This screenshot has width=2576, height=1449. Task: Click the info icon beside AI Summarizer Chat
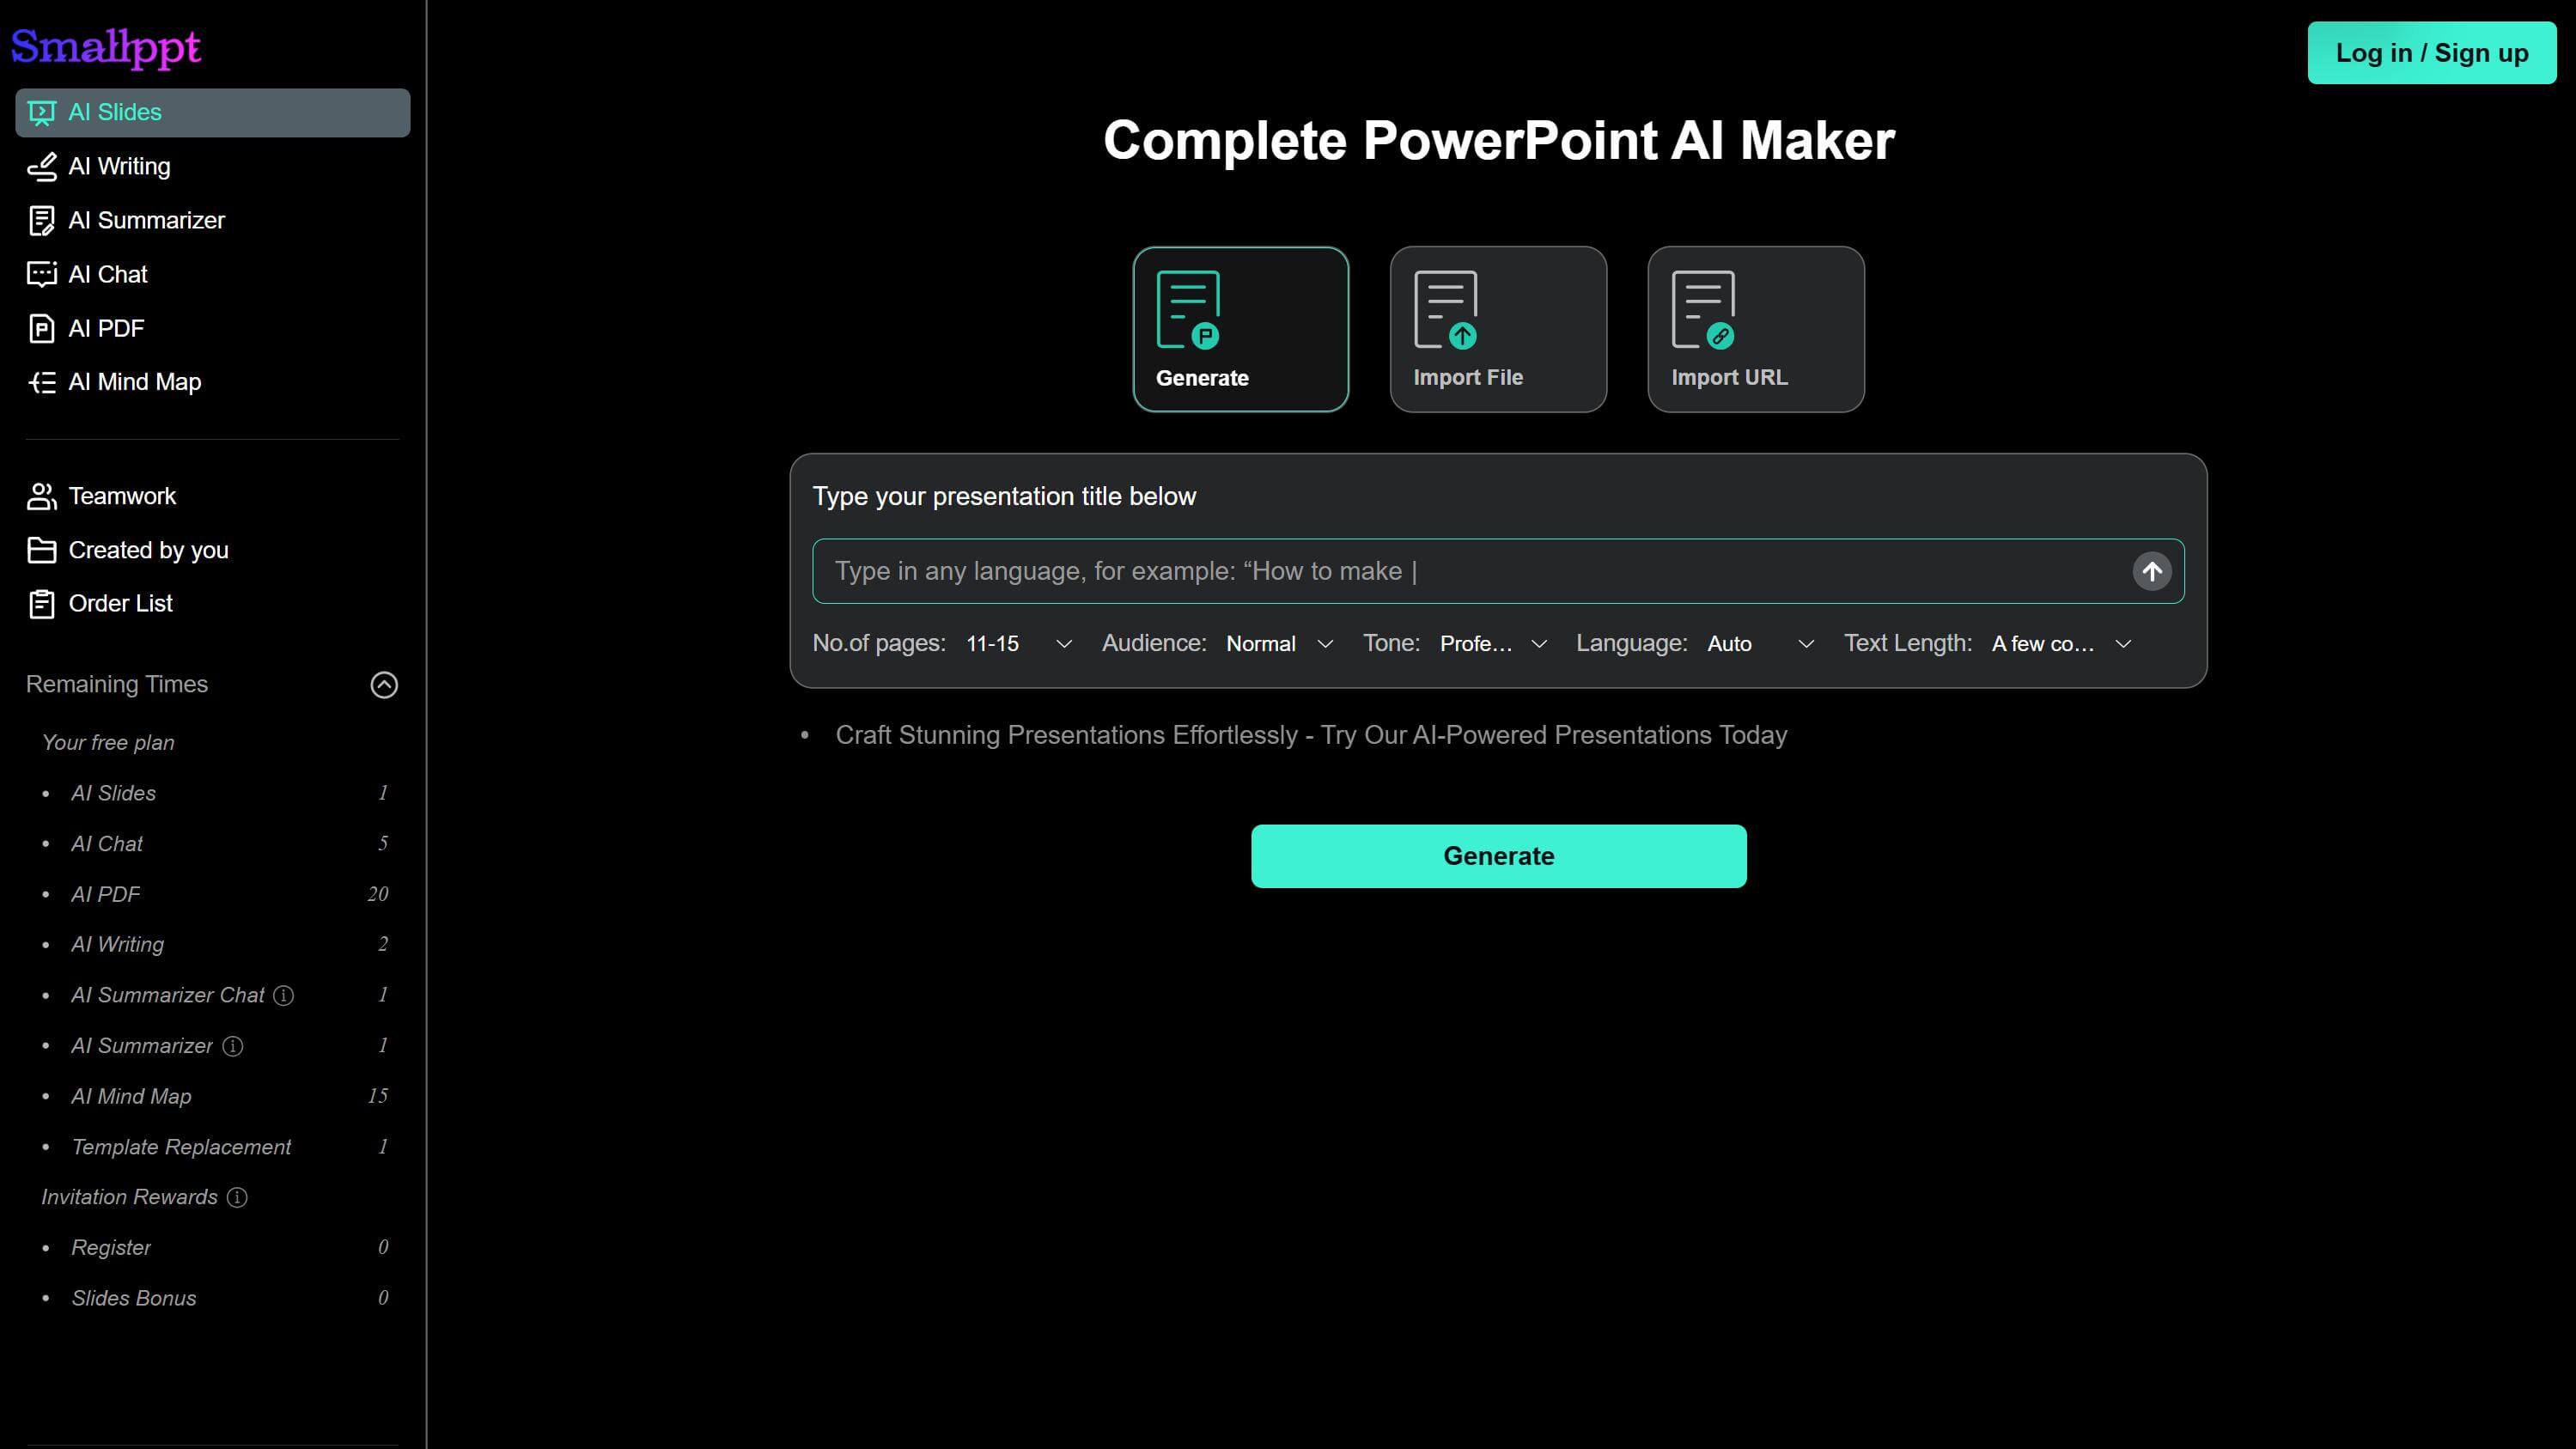(284, 996)
